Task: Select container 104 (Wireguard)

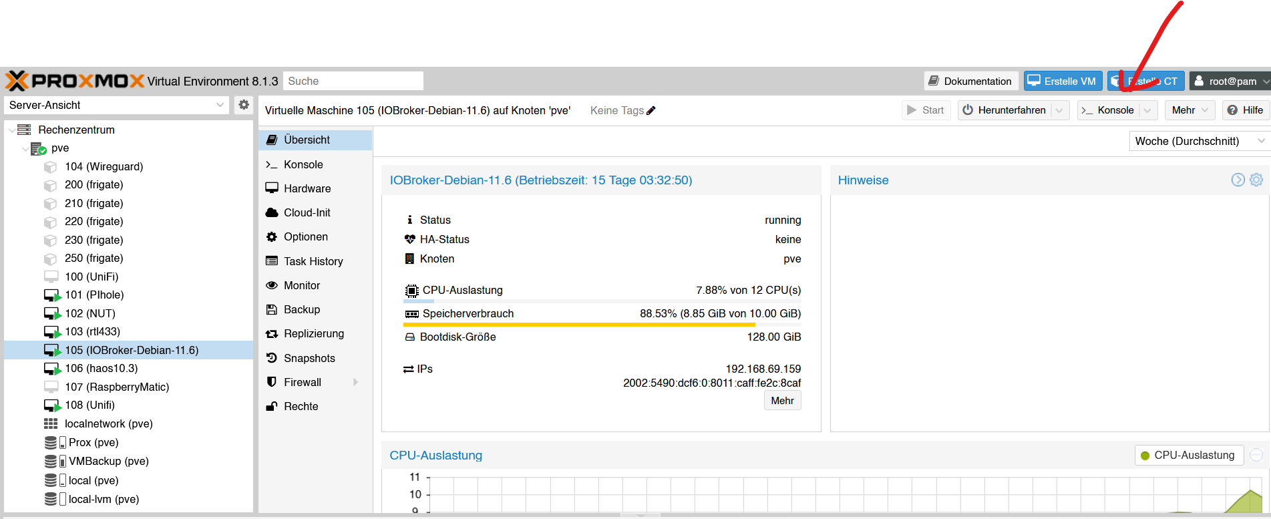Action: (104, 167)
